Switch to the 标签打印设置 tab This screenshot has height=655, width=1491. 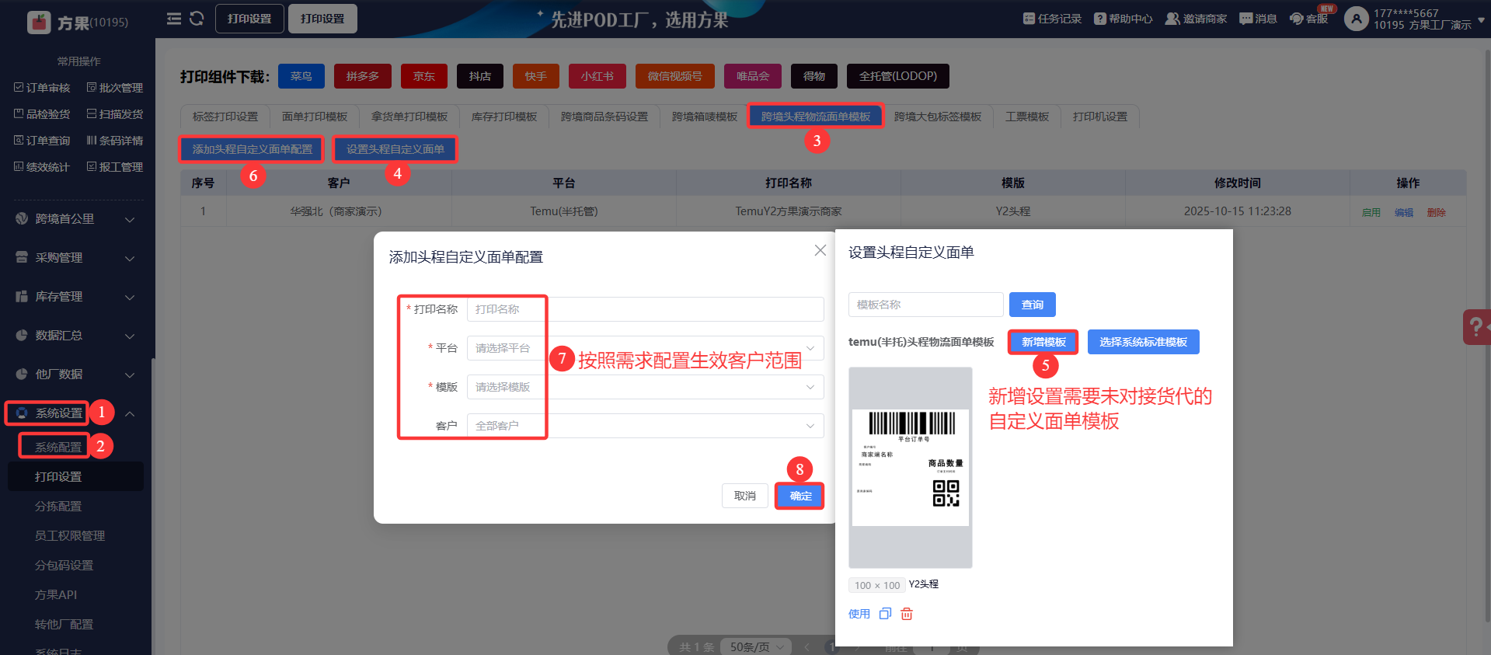click(x=225, y=117)
